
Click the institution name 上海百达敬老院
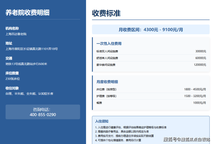(16, 34)
